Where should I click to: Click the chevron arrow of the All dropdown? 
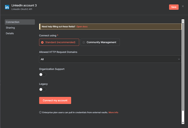click(179, 59)
